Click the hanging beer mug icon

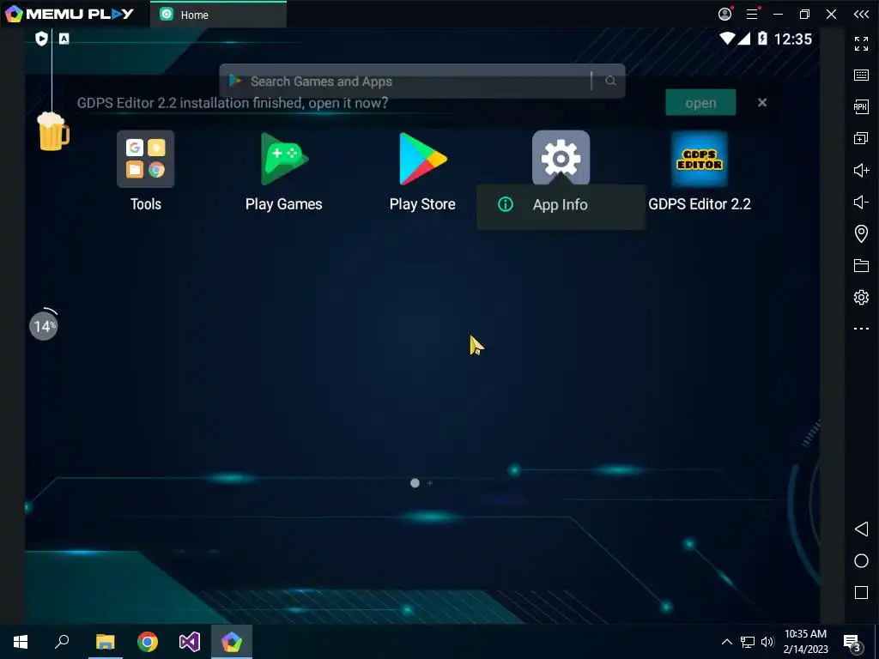coord(53,131)
